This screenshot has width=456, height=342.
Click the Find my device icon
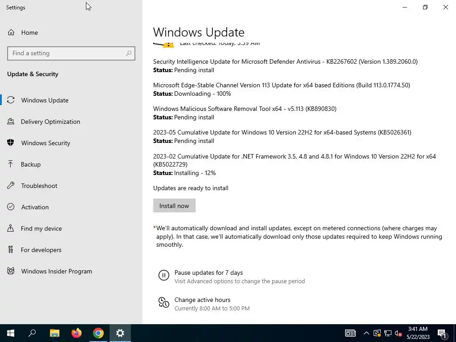[11, 228]
